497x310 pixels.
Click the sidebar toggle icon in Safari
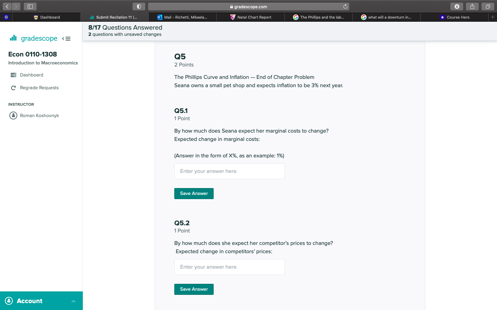(30, 6)
